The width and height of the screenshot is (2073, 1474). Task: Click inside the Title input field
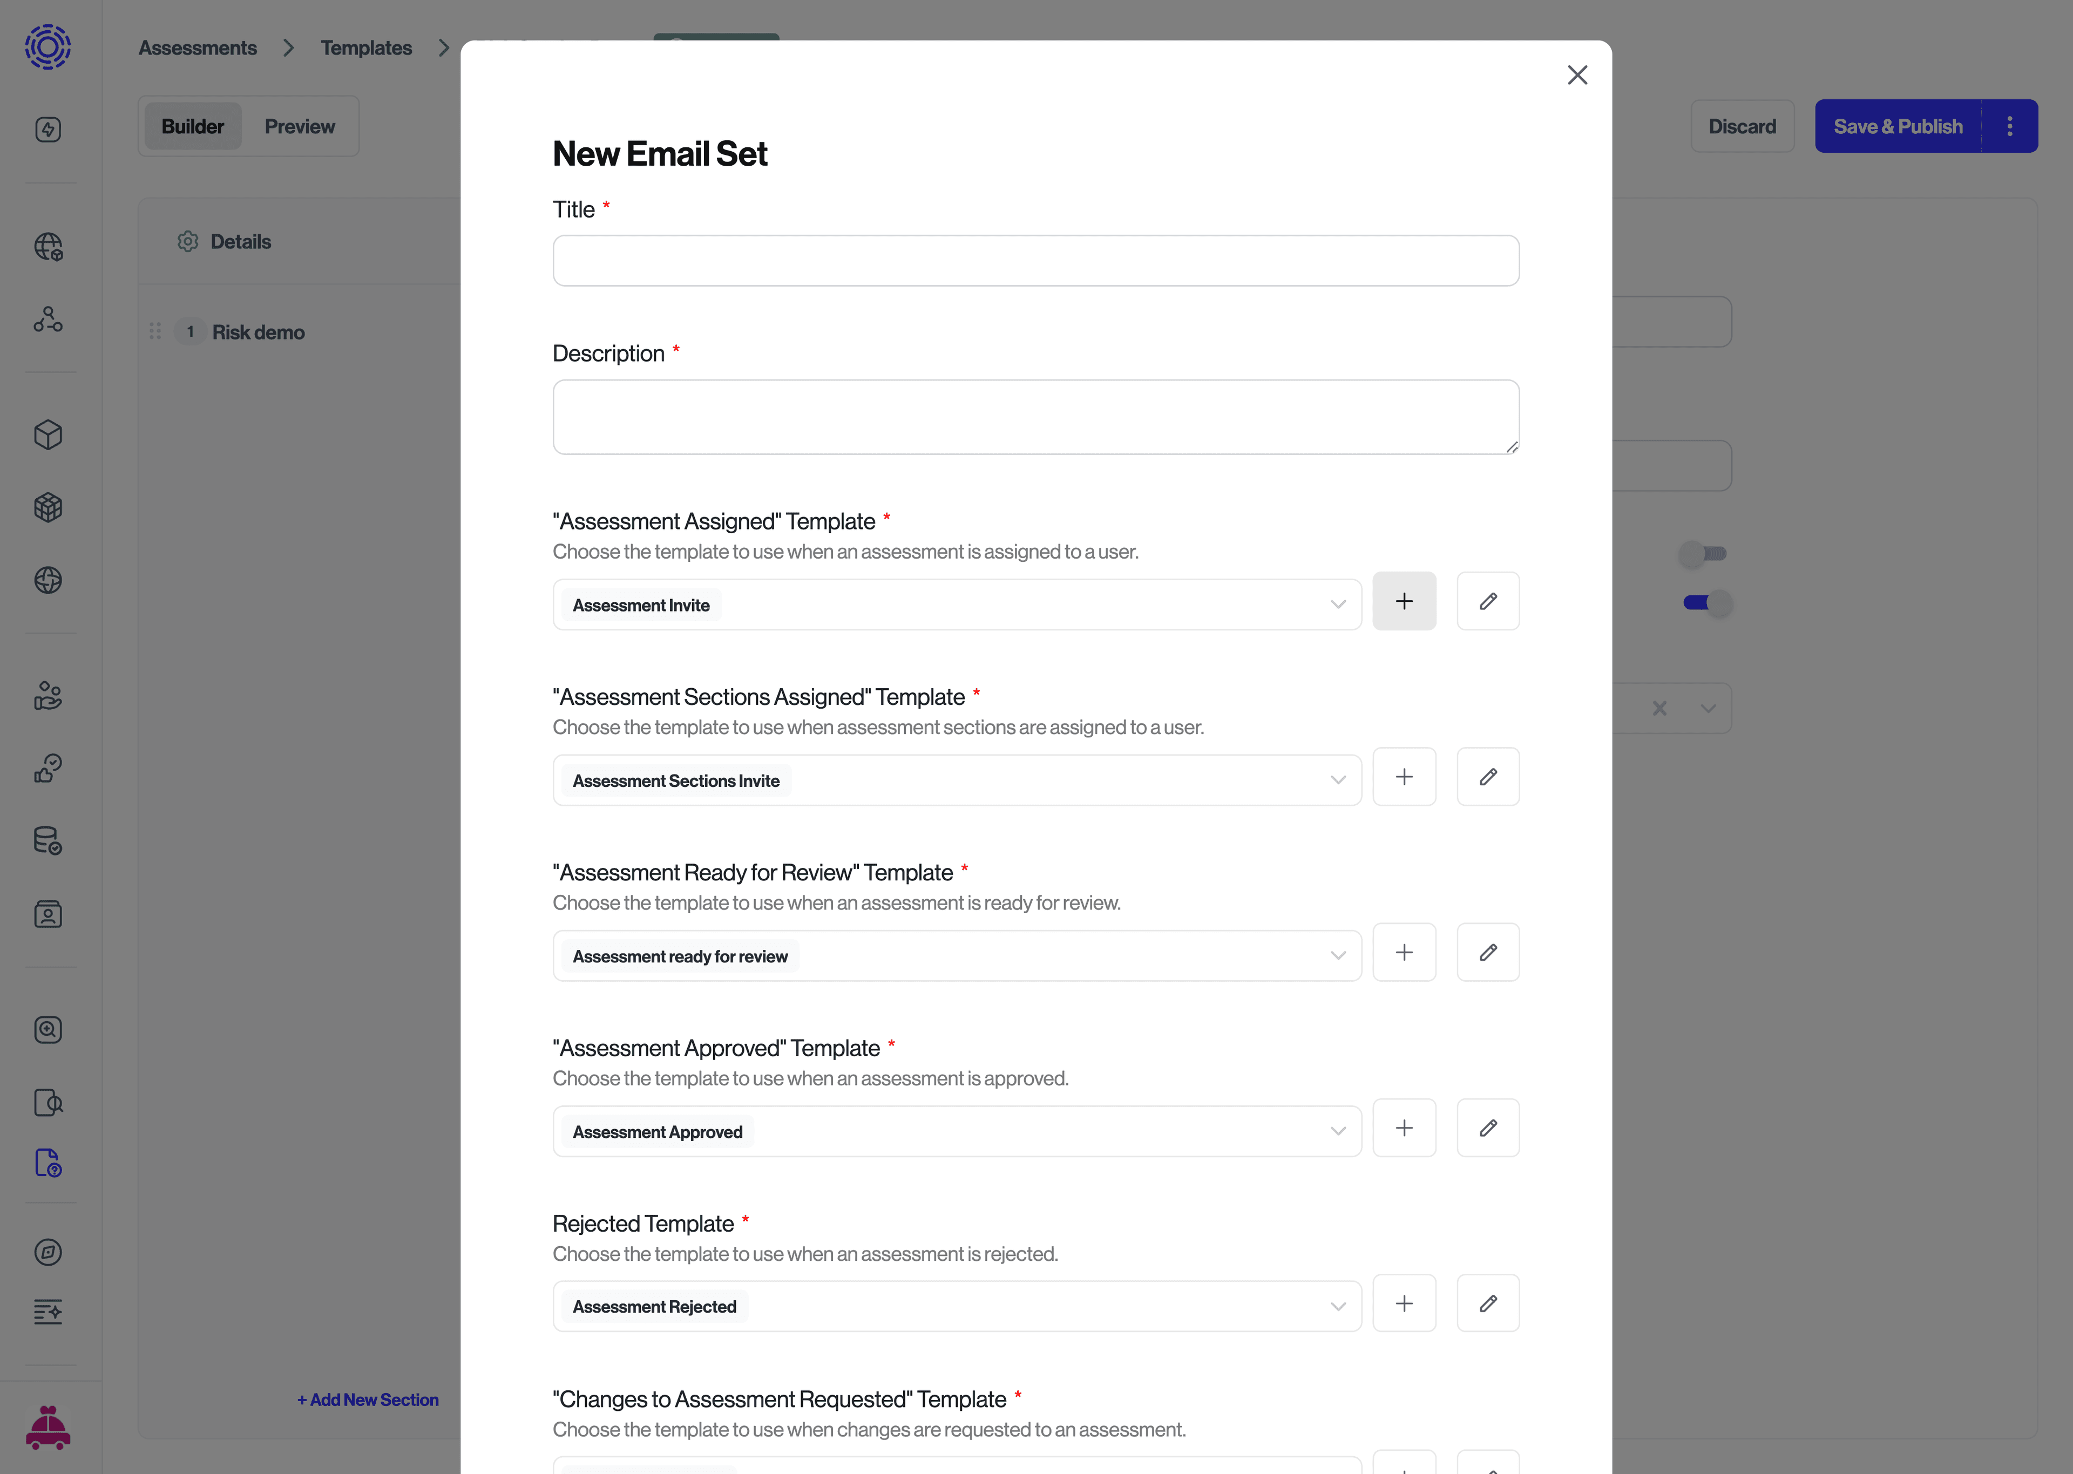(x=1035, y=261)
